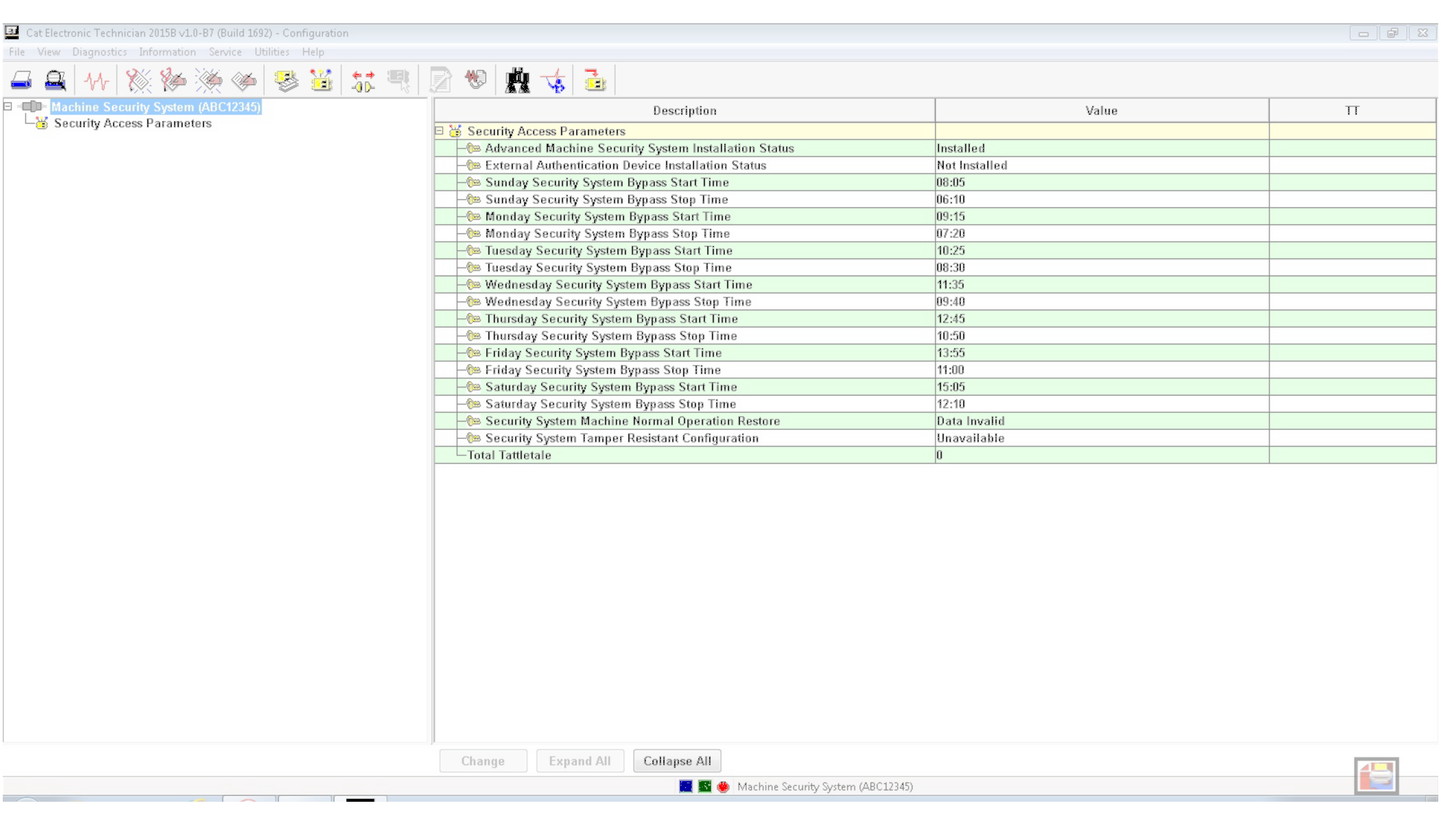Click the ECM device icon beside Machine Security System
1441x823 pixels.
coord(32,106)
